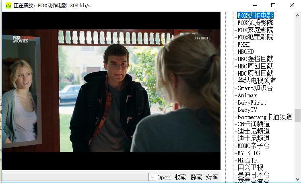Choose the BabyFirst channel
301x183 pixels.
(x=252, y=103)
